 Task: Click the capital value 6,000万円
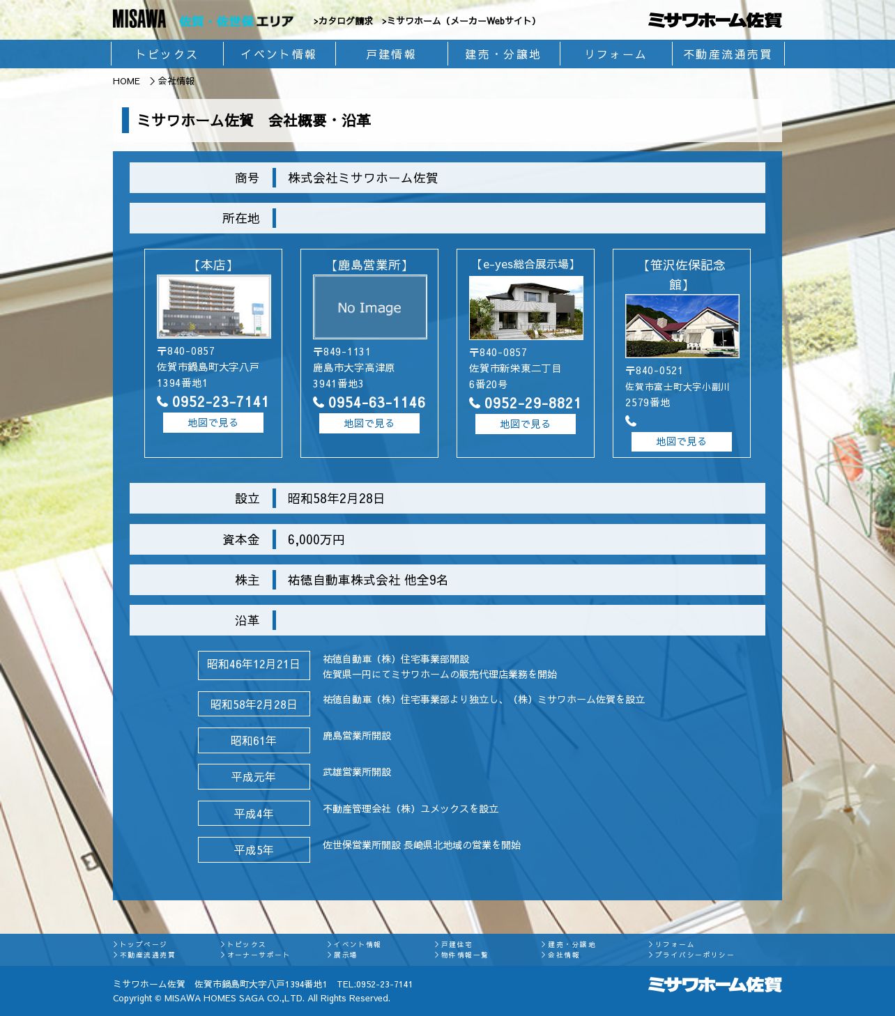(x=316, y=539)
